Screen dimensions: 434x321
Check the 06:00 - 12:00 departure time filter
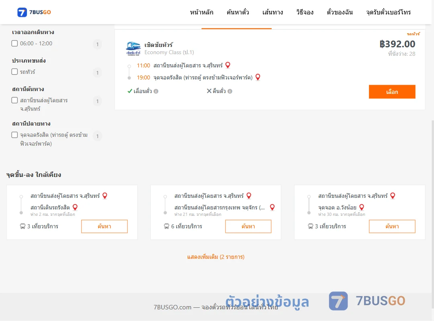pyautogui.click(x=15, y=43)
